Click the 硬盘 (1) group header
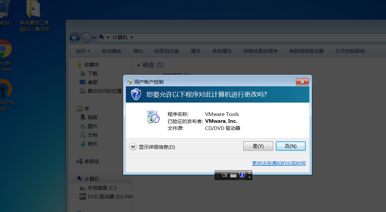Screen dimensions: 386x212 153,65
